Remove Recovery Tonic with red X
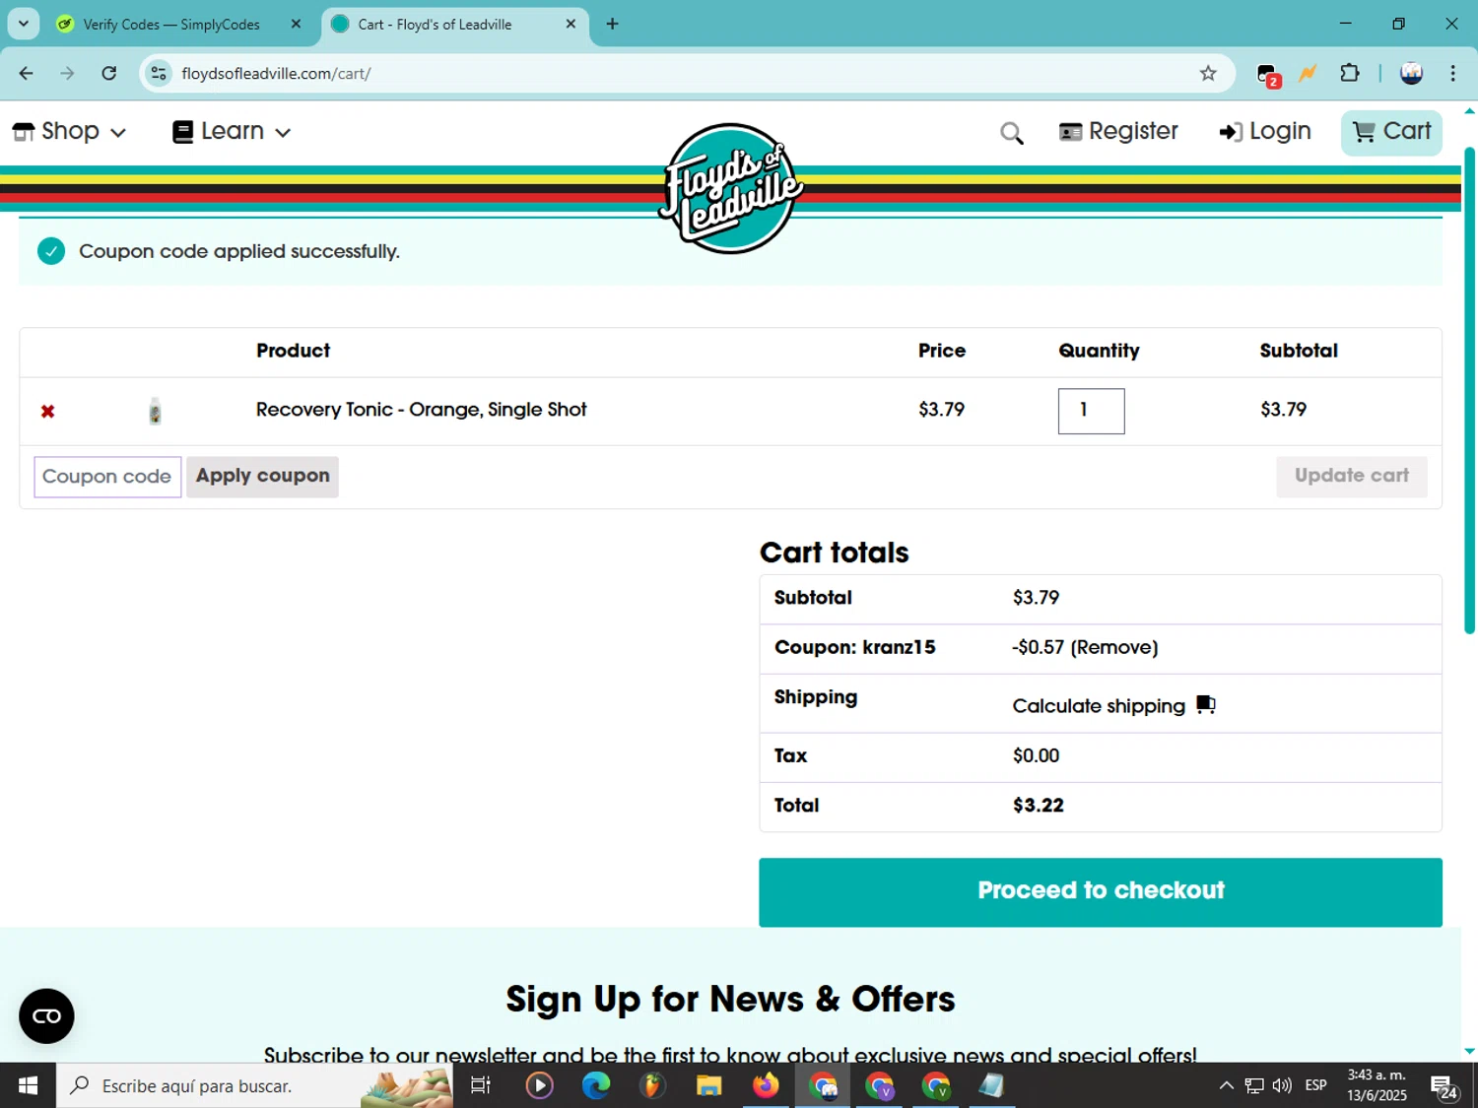1478x1108 pixels. [47, 412]
